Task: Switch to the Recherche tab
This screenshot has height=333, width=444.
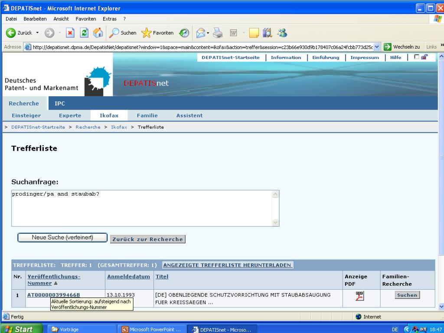Action: point(24,103)
